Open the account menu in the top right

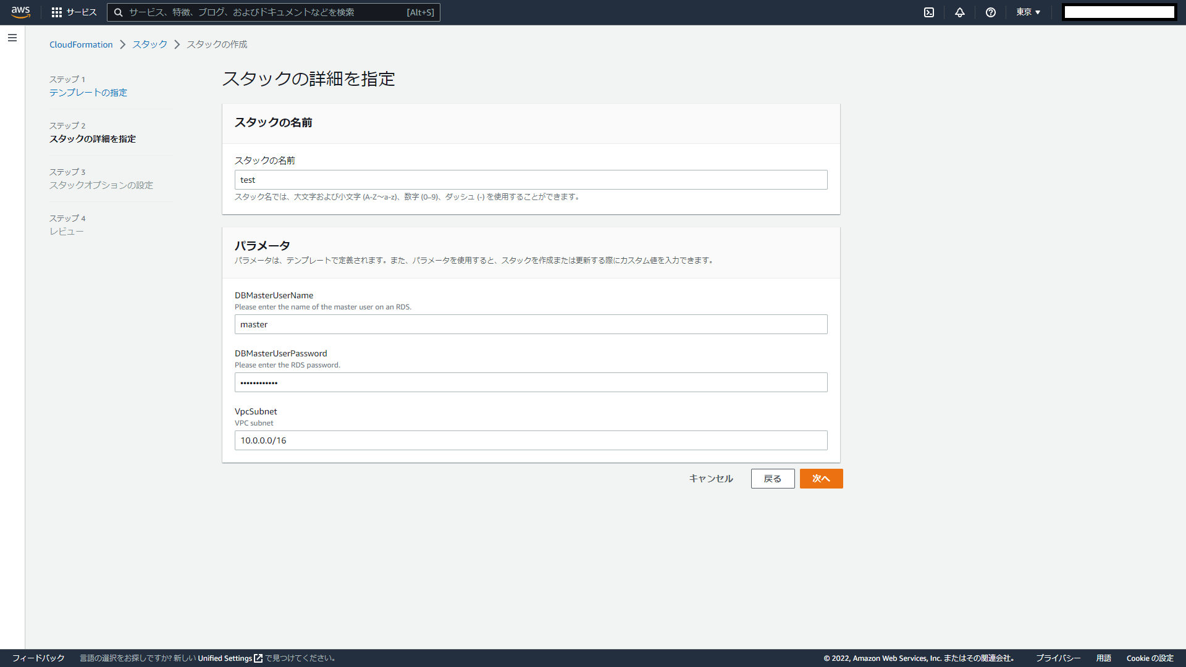[1119, 12]
